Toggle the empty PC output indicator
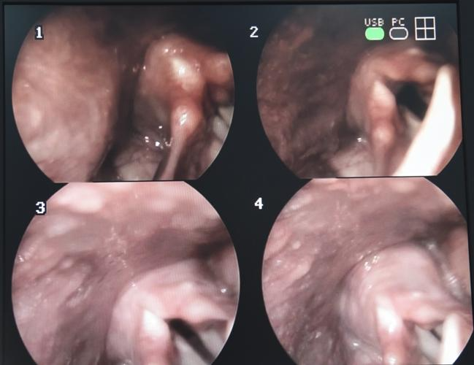 pos(399,33)
